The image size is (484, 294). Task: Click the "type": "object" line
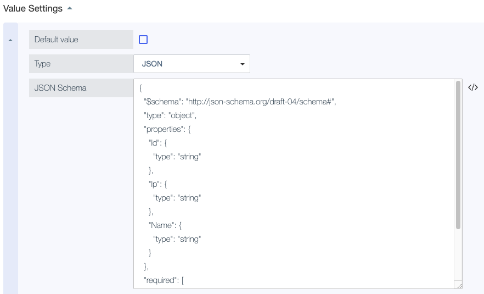tap(170, 115)
